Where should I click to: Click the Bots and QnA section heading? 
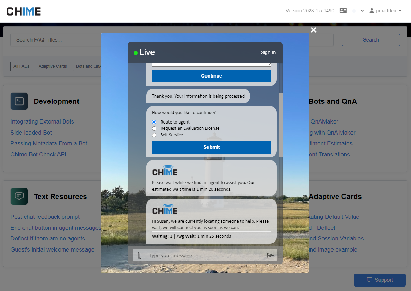click(x=332, y=101)
